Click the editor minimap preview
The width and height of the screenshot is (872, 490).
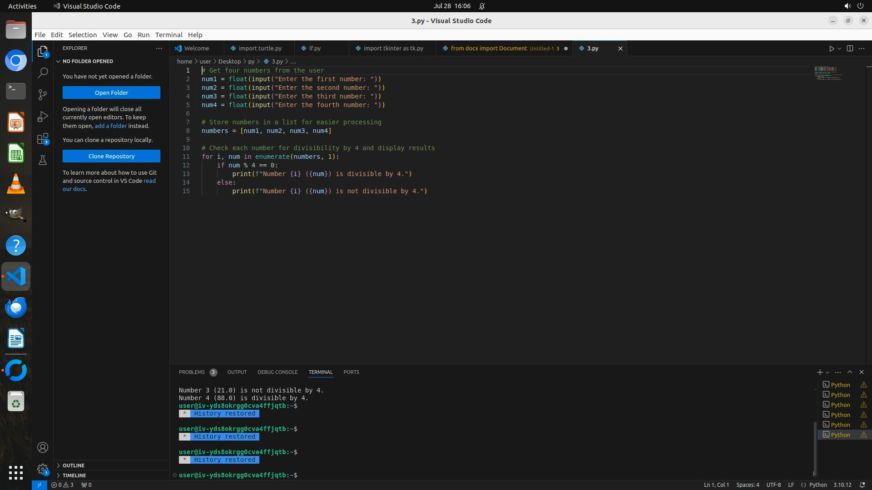(827, 73)
